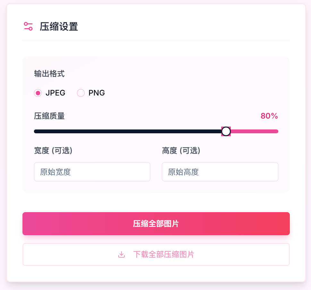
Task: Choose the JPEG text label
Action: [55, 93]
